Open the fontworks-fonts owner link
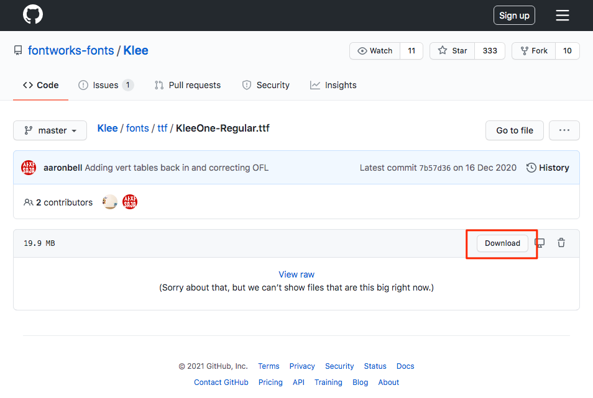The width and height of the screenshot is (593, 398). (71, 50)
